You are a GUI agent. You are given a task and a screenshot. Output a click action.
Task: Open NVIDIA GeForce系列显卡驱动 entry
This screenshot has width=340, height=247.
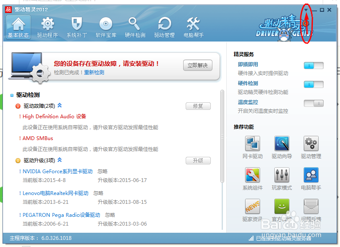pos(57,172)
